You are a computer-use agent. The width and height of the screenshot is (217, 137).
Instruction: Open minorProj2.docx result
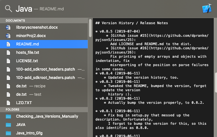[x=44, y=36]
